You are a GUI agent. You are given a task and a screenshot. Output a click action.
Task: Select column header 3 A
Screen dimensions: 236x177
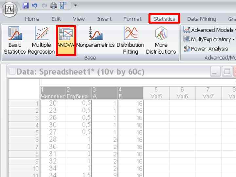coord(105,93)
